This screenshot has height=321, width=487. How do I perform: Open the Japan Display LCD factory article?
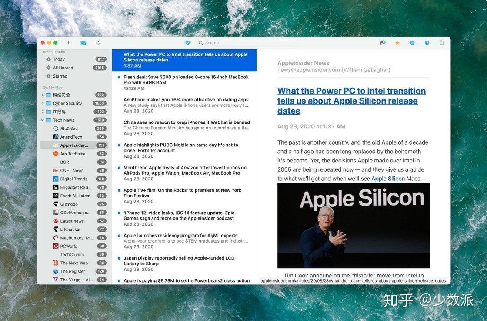pos(184,264)
